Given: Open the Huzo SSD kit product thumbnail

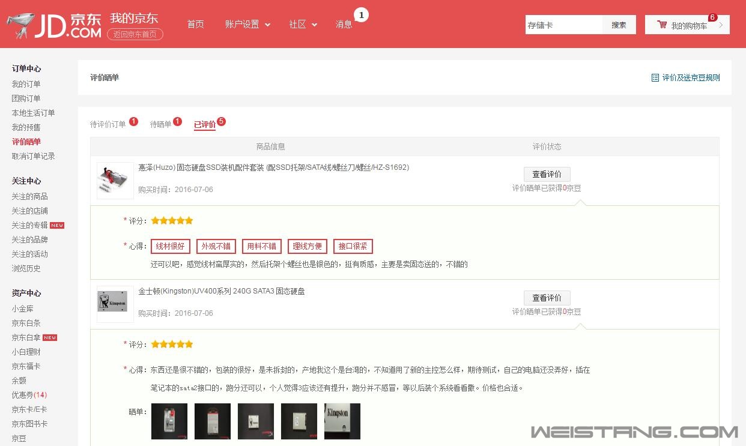Looking at the screenshot, I should (x=115, y=181).
